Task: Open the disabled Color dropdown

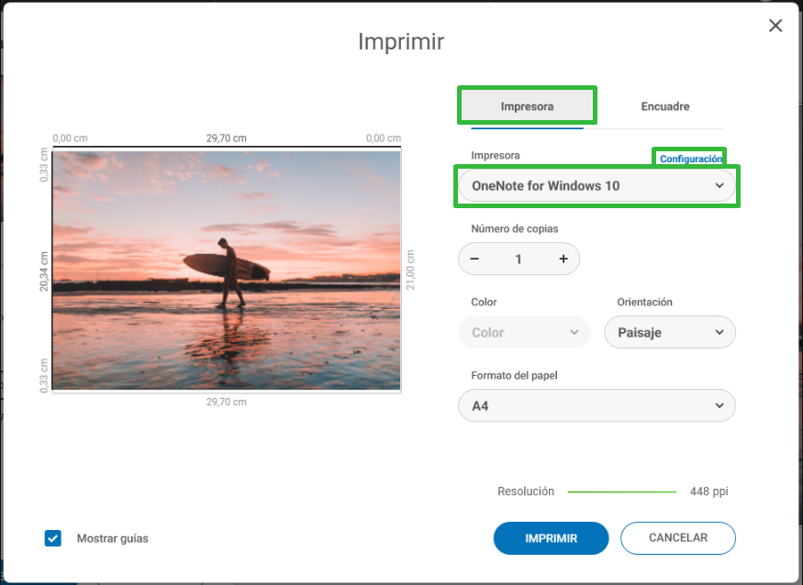Action: [524, 332]
